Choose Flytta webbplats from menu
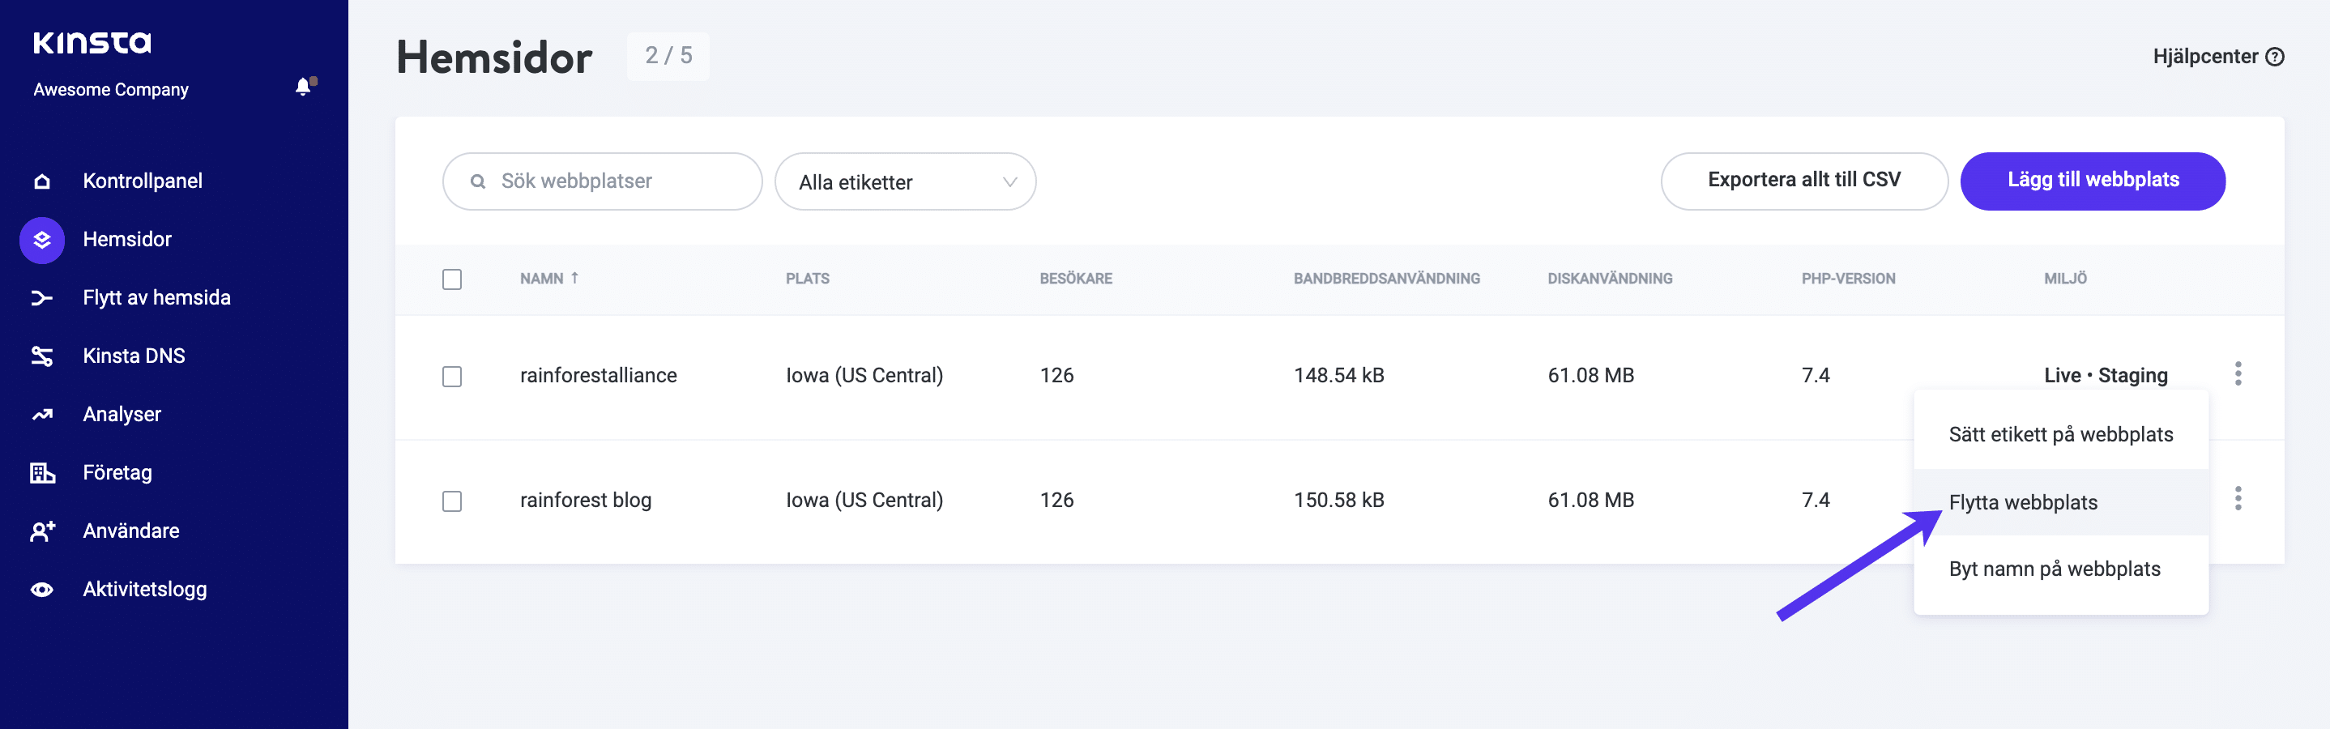 2022,502
